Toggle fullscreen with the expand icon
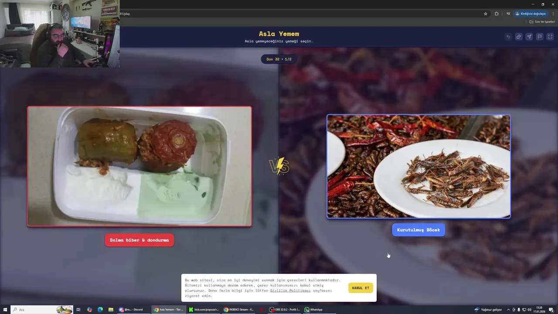The height and width of the screenshot is (314, 558). tap(550, 37)
